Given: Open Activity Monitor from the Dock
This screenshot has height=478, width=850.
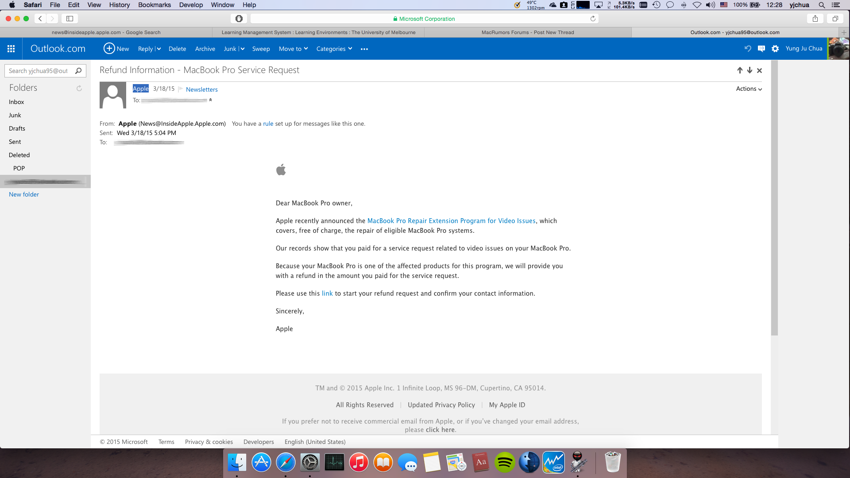Looking at the screenshot, I should 334,463.
